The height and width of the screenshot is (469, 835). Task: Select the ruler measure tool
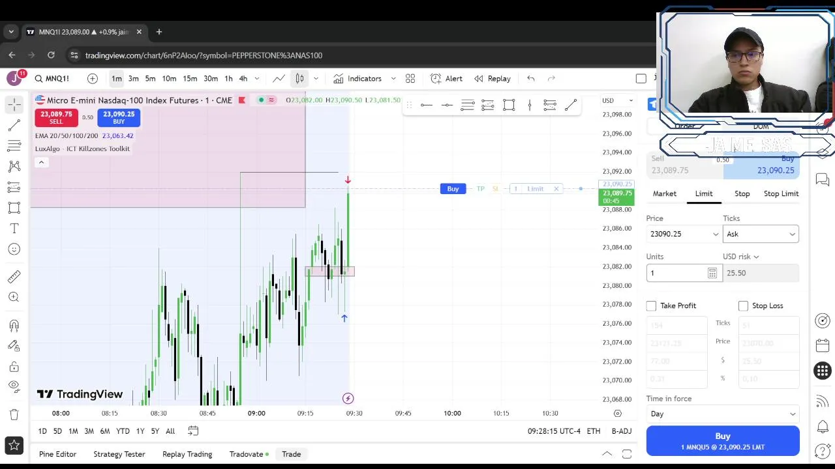click(14, 277)
